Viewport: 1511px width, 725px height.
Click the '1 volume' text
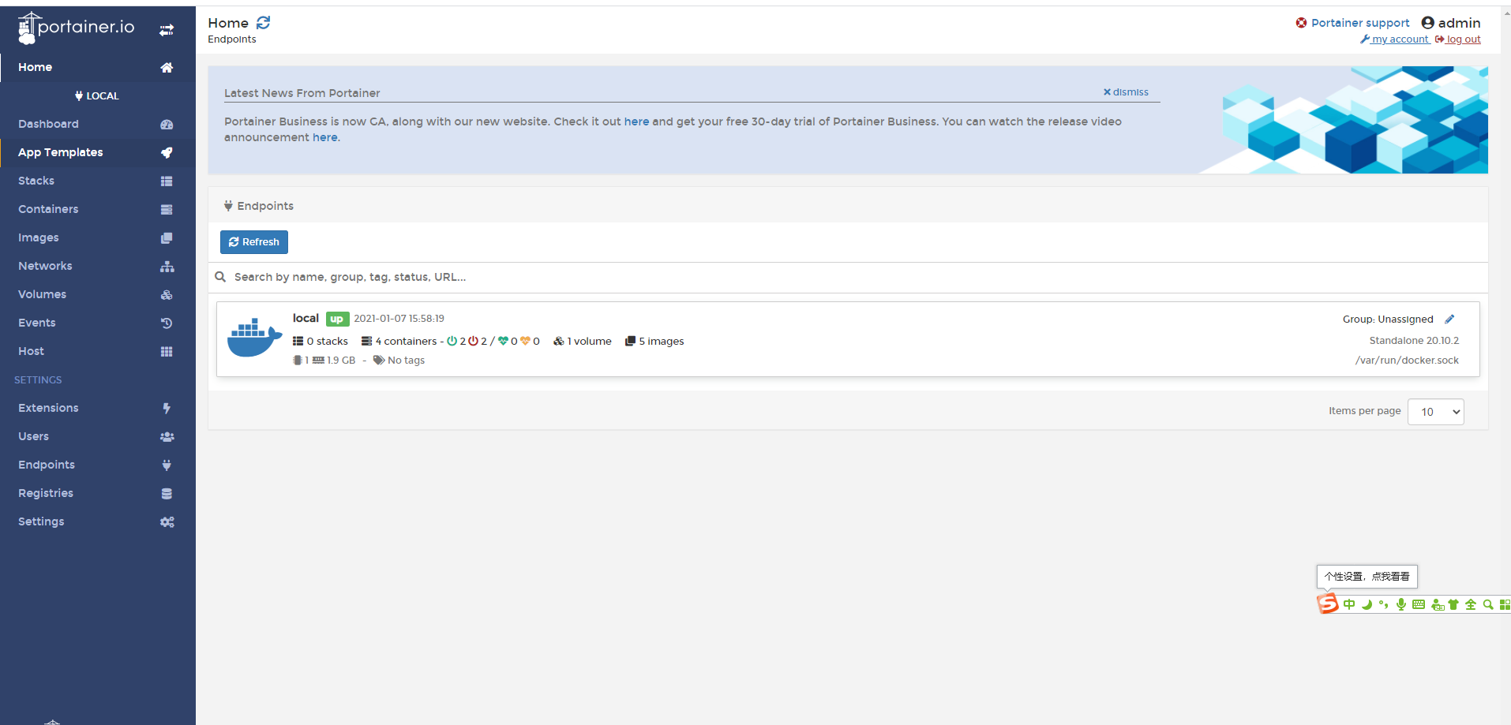pyautogui.click(x=590, y=342)
